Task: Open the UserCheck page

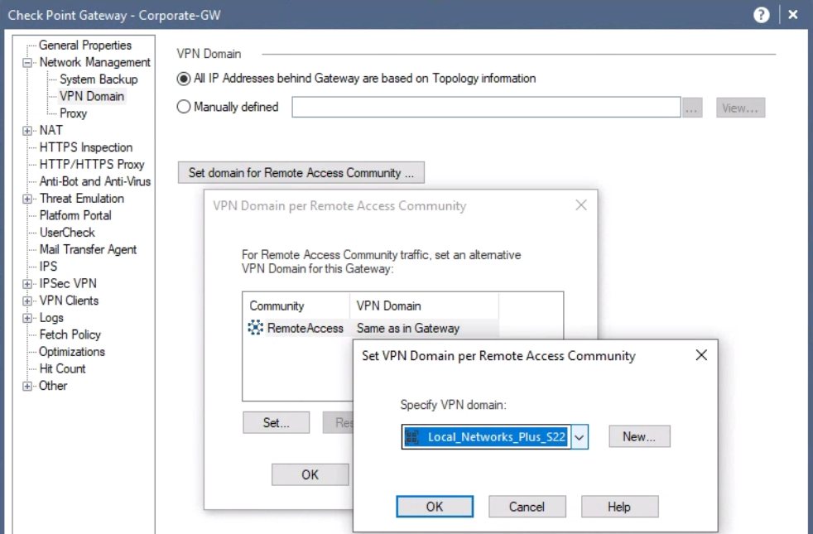Action: tap(67, 233)
